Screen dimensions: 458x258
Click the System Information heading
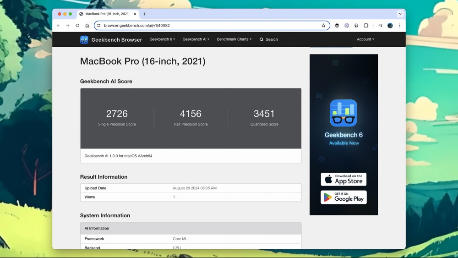coord(105,215)
